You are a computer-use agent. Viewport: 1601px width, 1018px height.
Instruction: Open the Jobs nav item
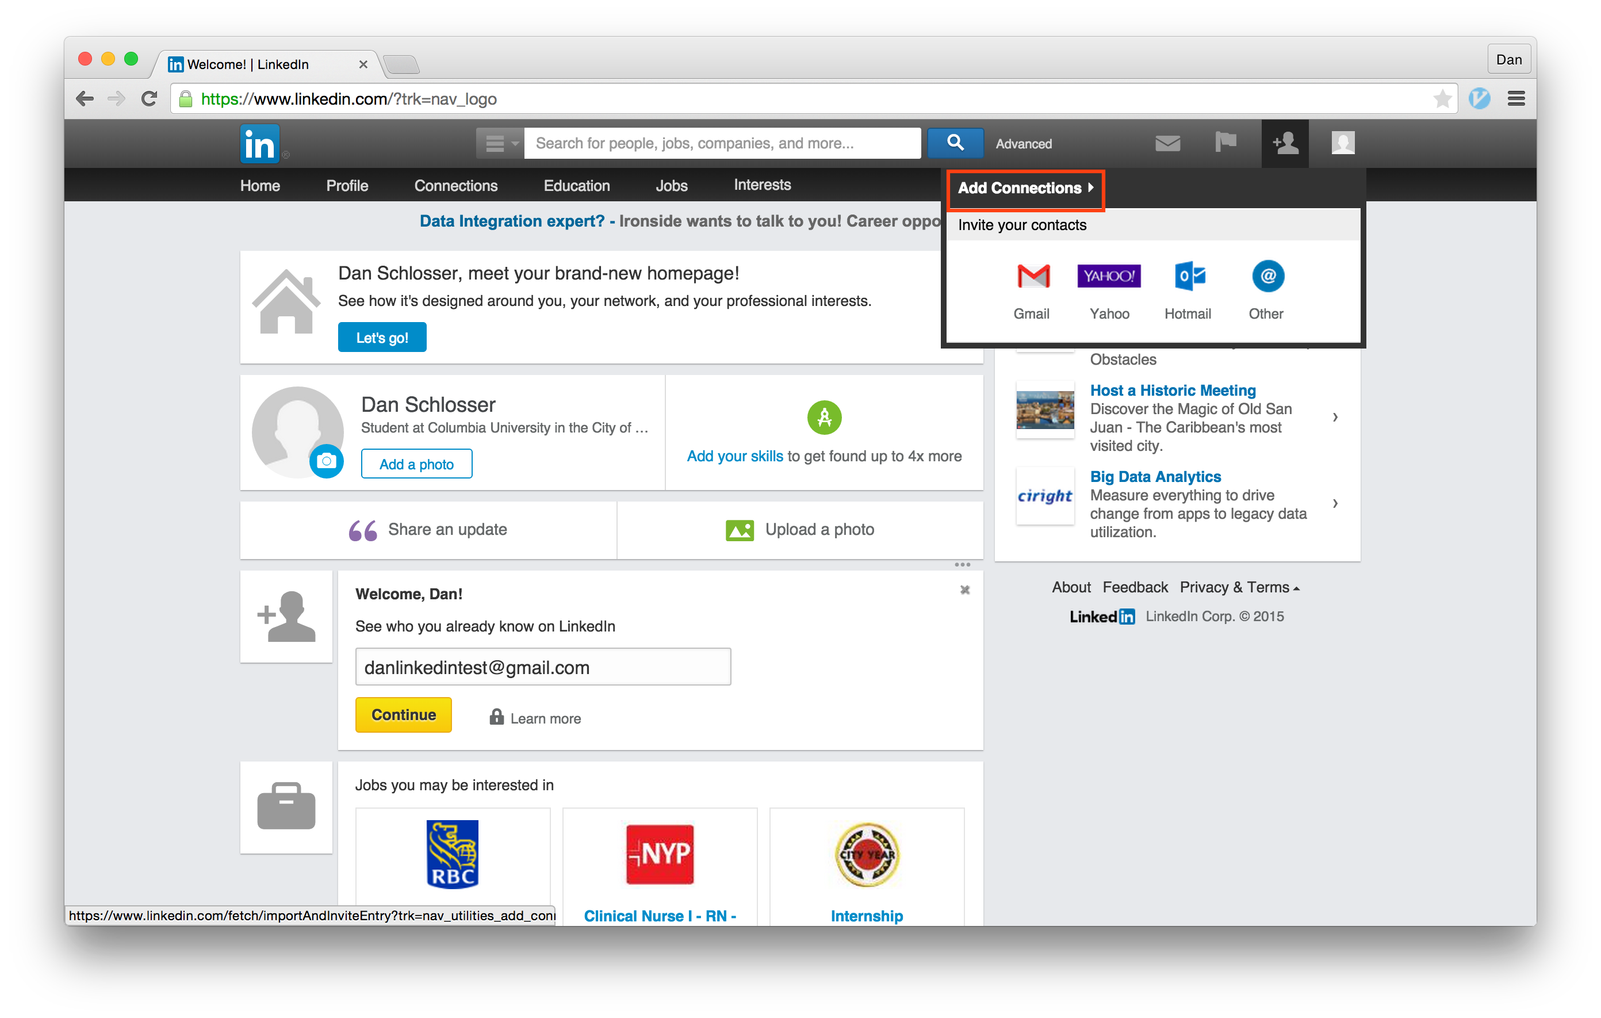tap(672, 186)
